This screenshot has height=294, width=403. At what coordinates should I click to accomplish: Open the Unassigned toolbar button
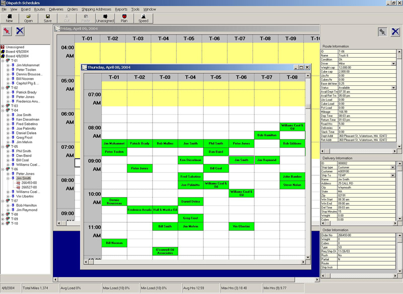tap(105, 19)
